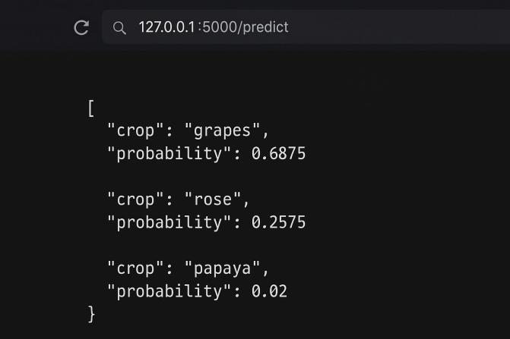Click the 0.02 probability value
The height and width of the screenshot is (339, 510).
point(269,290)
